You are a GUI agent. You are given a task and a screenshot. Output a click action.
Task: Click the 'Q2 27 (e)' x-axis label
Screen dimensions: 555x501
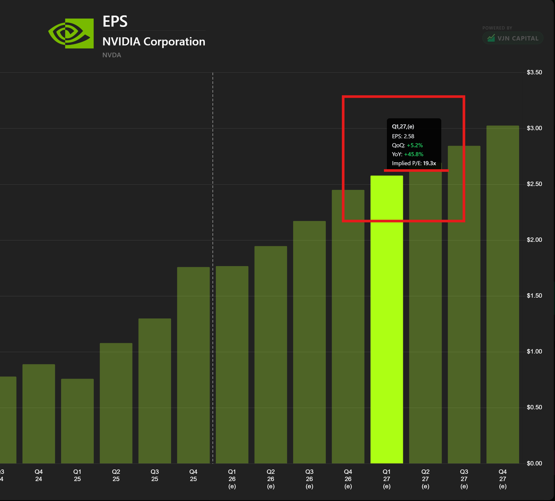pos(425,479)
